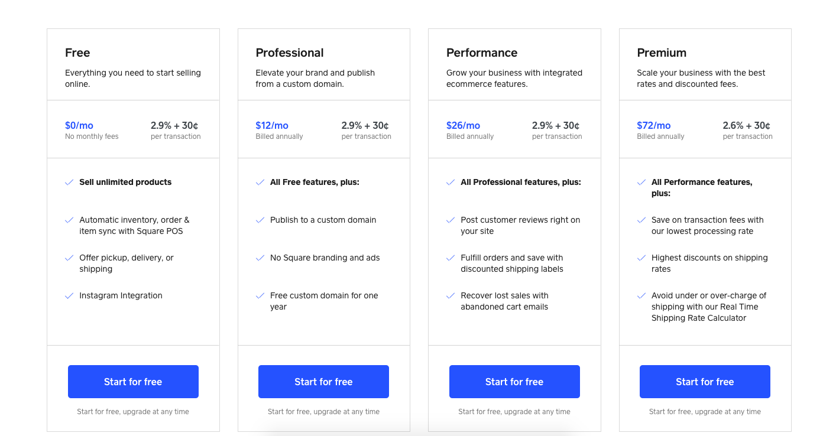Select the $72/mo Premium price

(x=653, y=125)
